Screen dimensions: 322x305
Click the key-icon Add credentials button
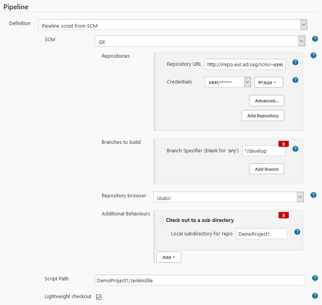[268, 82]
